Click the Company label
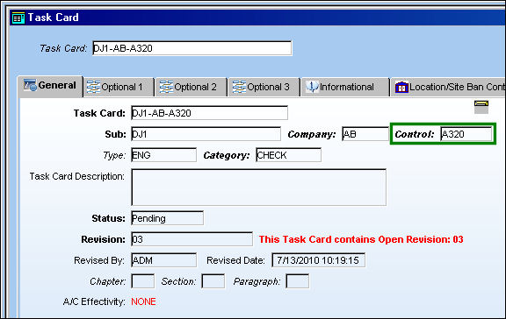The height and width of the screenshot is (319, 506). 312,134
